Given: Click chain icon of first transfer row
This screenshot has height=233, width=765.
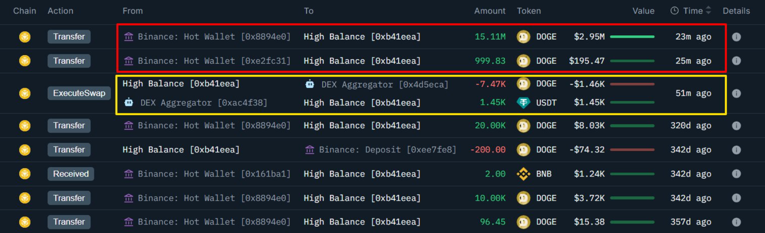Looking at the screenshot, I should (25, 37).
